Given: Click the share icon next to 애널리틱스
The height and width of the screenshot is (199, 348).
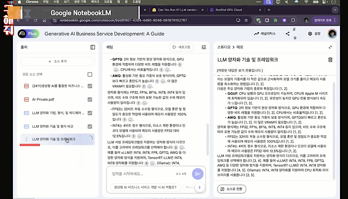Looking at the screenshot, I should [x=287, y=34].
